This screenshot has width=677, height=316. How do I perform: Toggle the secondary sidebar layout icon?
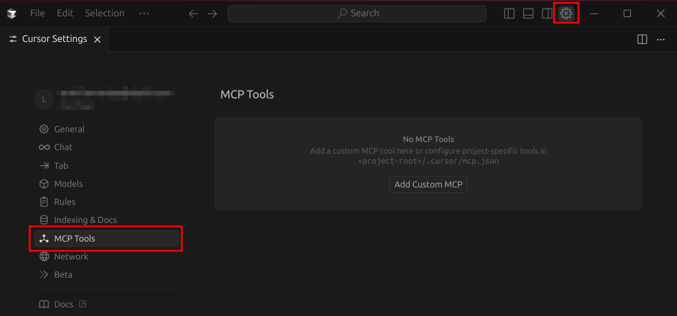pos(547,13)
